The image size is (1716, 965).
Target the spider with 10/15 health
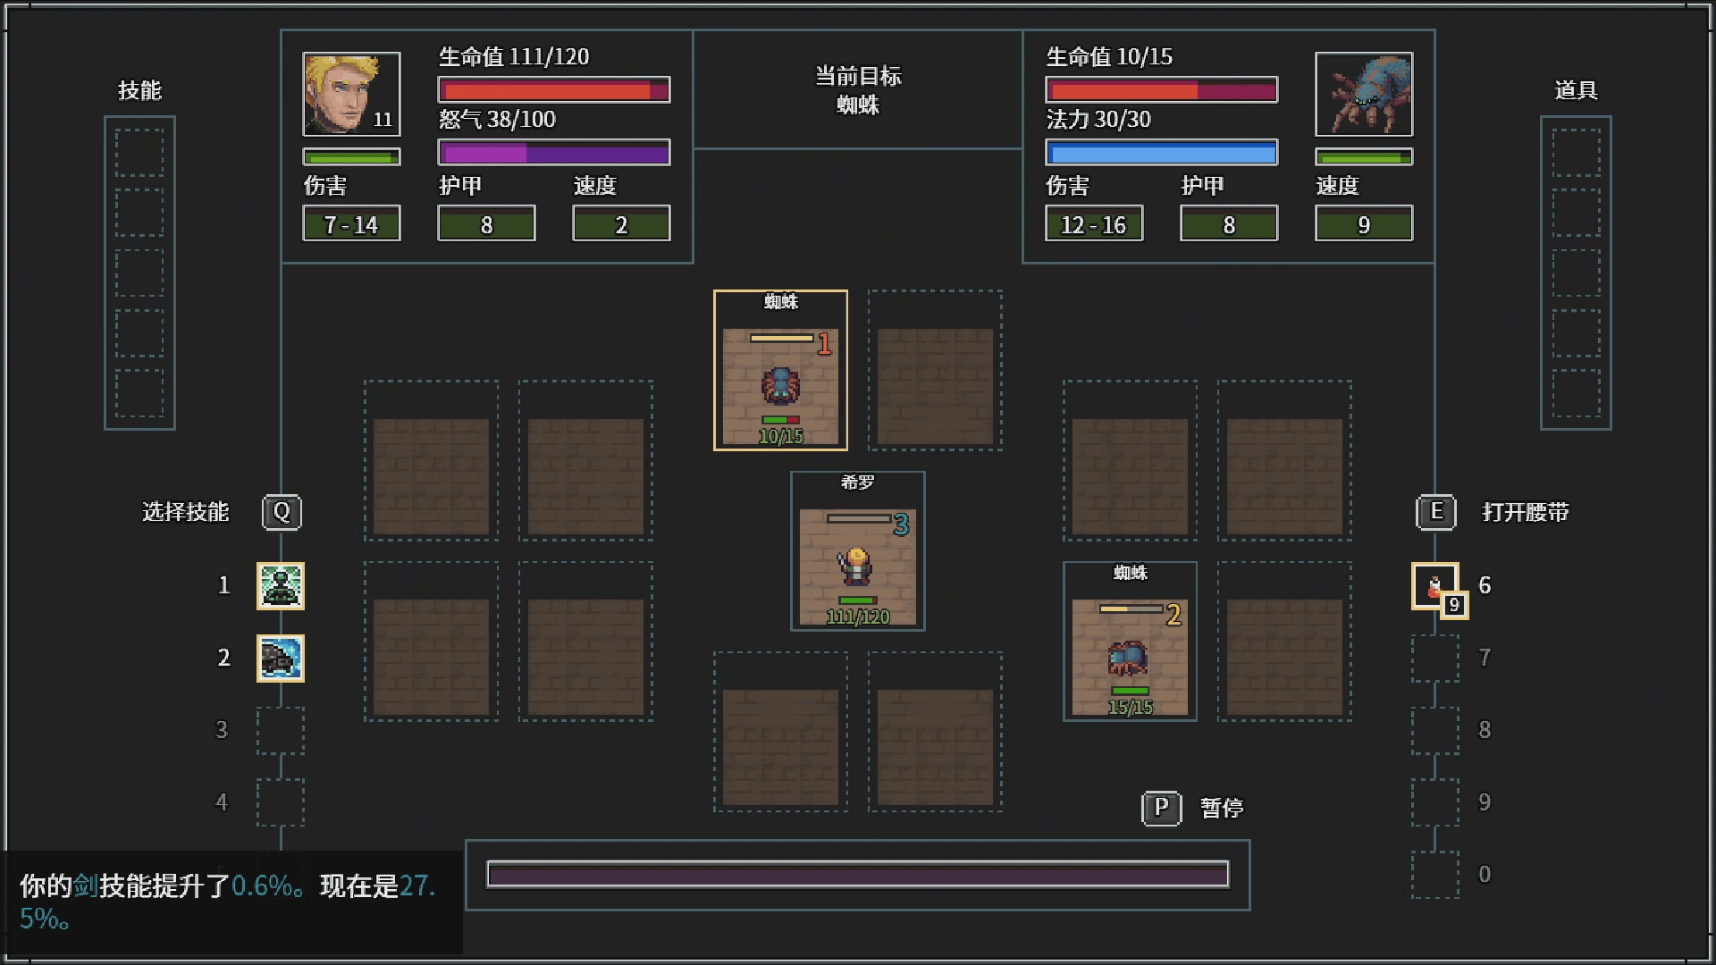coord(780,386)
